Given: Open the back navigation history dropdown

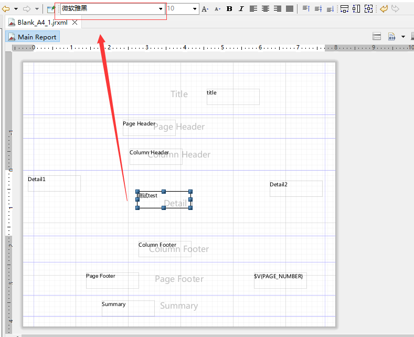Looking at the screenshot, I should point(16,9).
